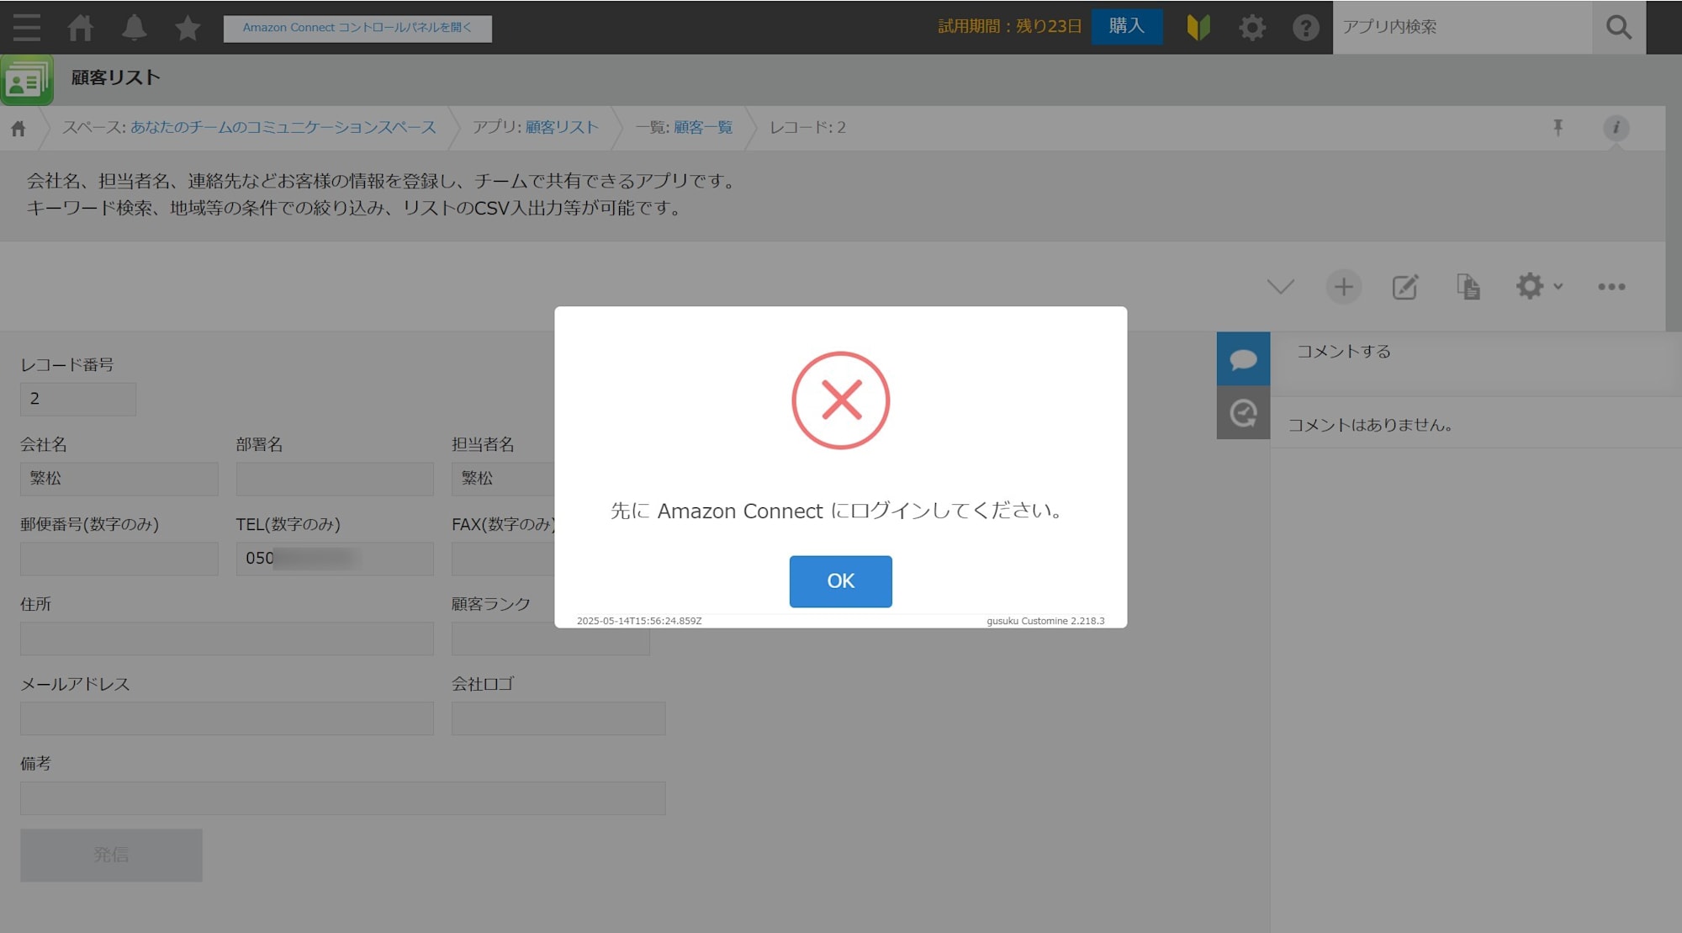Image resolution: width=1682 pixels, height=933 pixels.
Task: Click the 部署名 field
Action: pos(335,479)
